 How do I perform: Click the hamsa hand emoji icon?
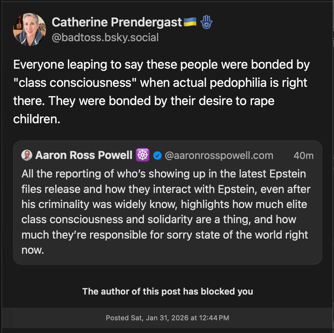(207, 23)
